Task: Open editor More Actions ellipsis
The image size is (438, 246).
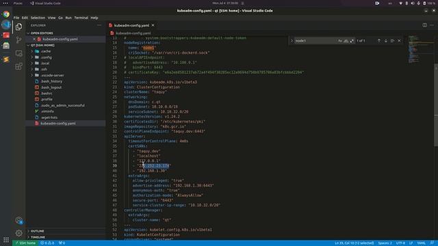Action: tap(432, 25)
